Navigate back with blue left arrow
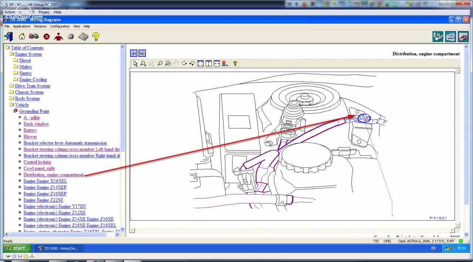The height and width of the screenshot is (262, 473). pyautogui.click(x=134, y=53)
